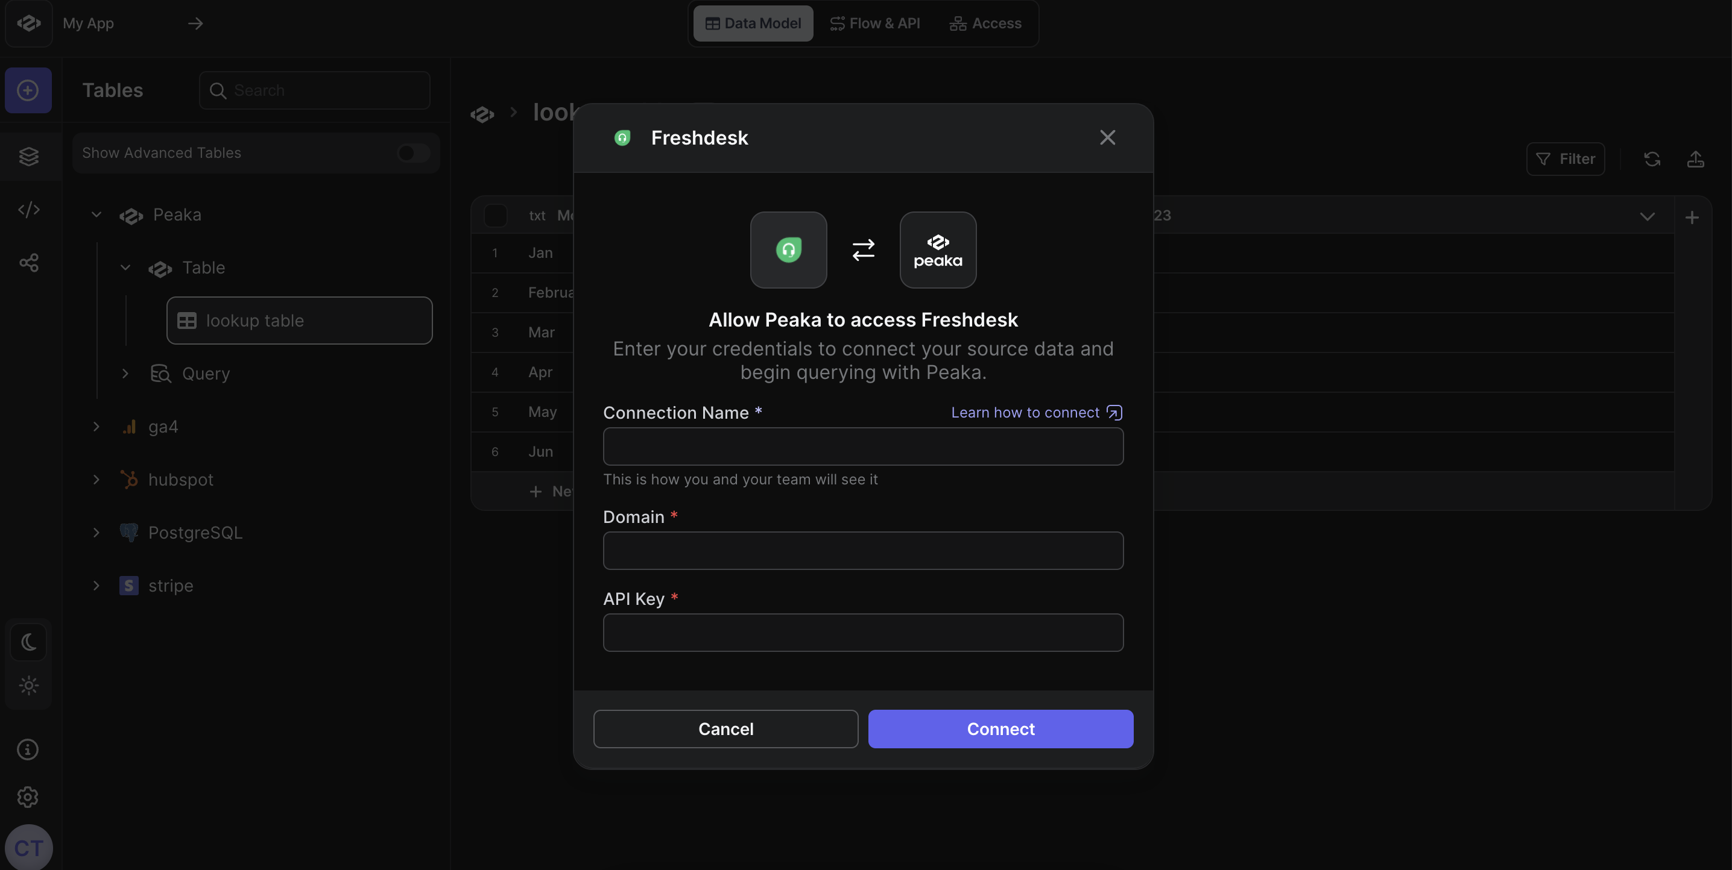This screenshot has width=1732, height=870.
Task: Collapse the Peaka tree node
Action: coord(96,214)
